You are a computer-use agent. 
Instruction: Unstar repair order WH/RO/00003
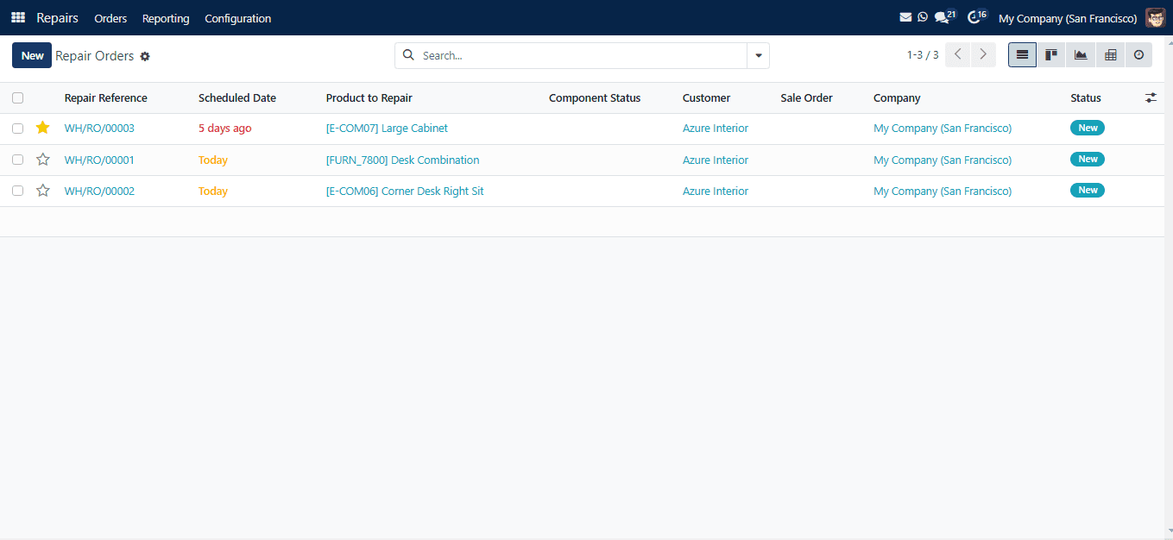tap(42, 128)
